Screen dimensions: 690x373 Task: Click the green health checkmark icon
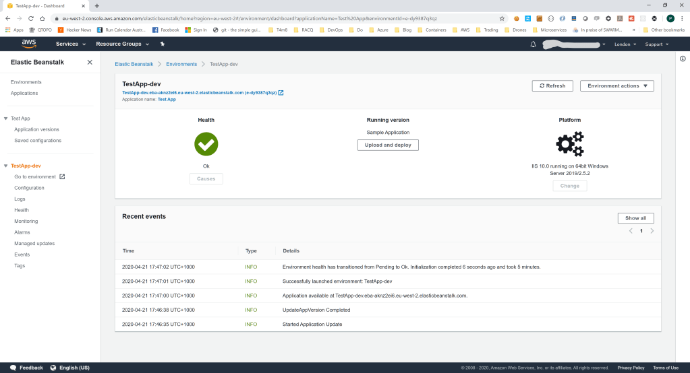point(206,144)
